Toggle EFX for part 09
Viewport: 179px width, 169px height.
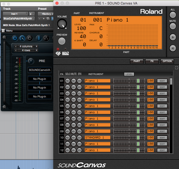click(80, 131)
